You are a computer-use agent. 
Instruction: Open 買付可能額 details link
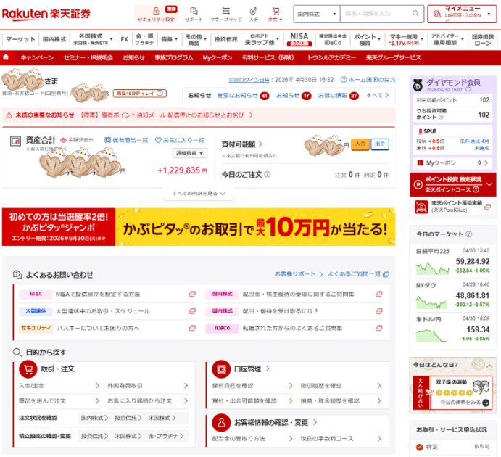pos(242,144)
